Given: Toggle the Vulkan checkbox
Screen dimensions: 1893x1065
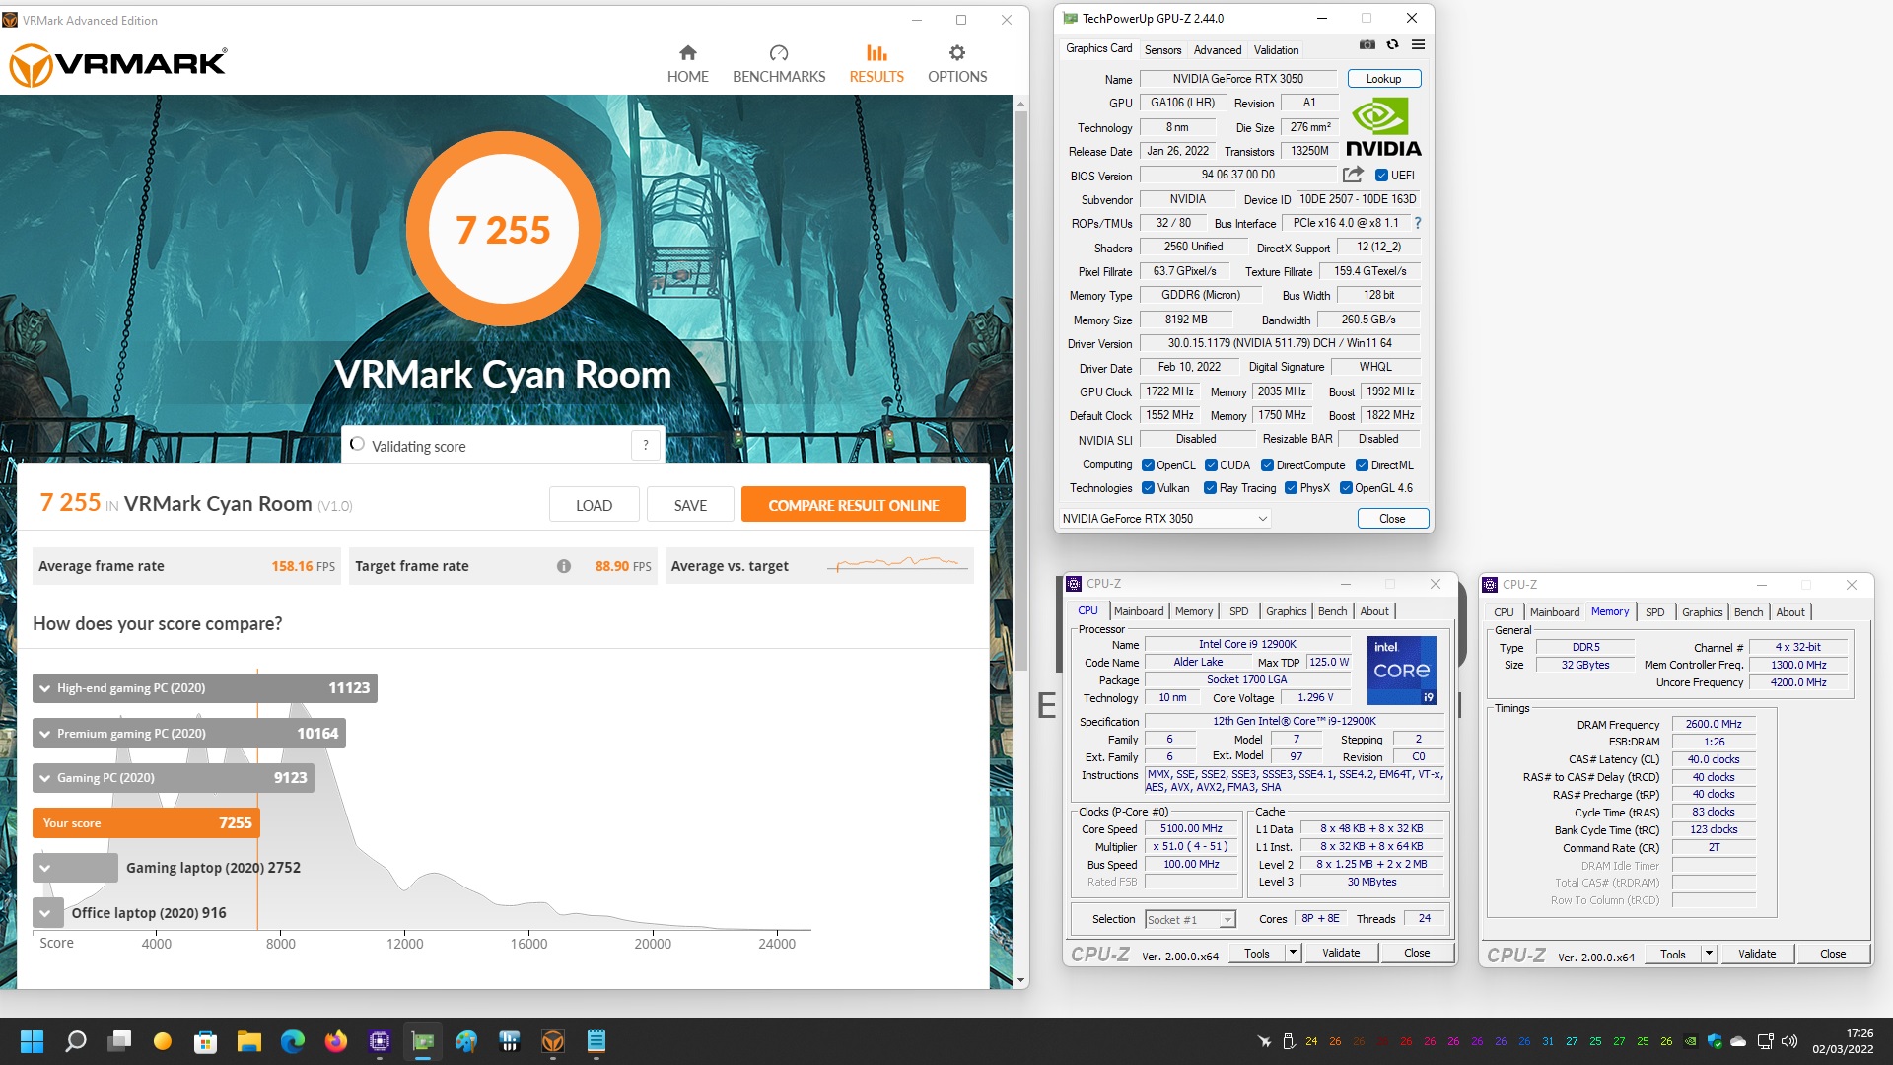Looking at the screenshot, I should point(1148,488).
